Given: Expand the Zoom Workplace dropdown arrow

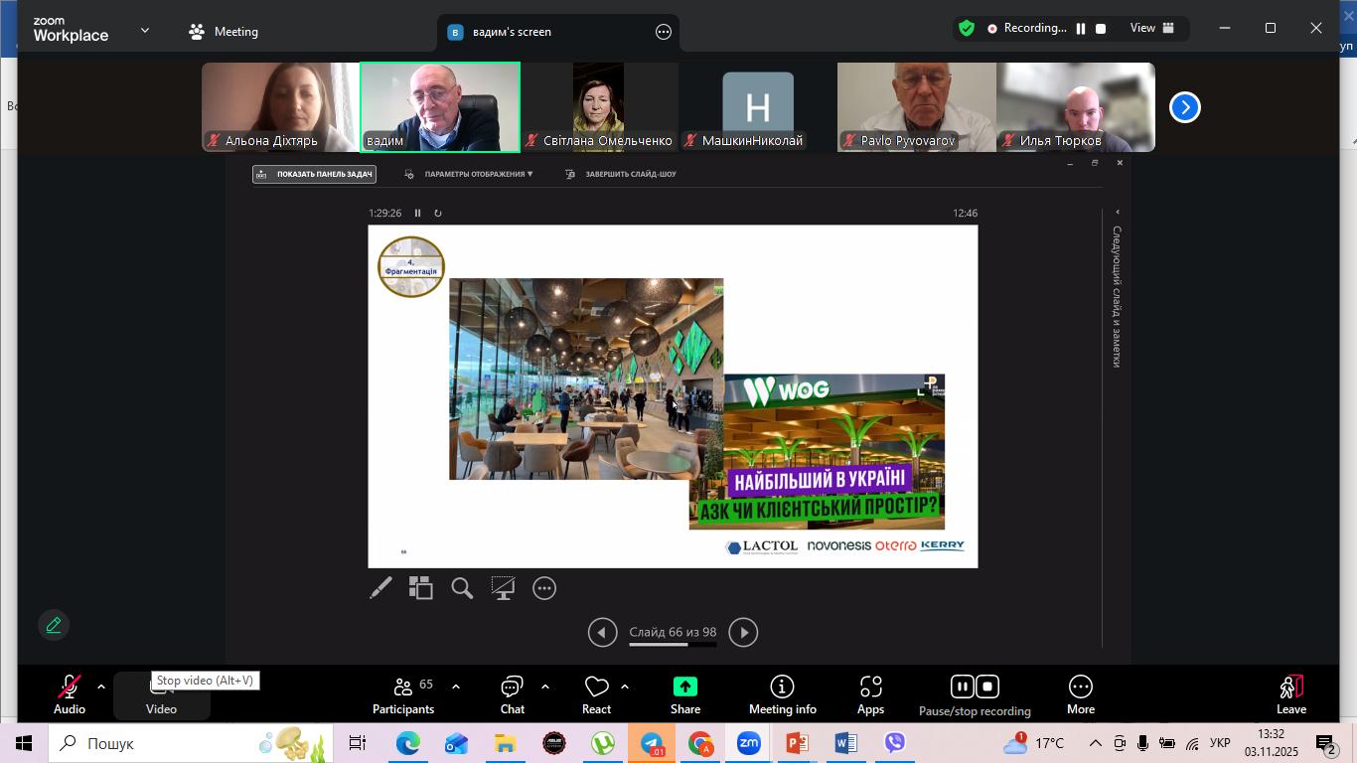Looking at the screenshot, I should point(145,31).
